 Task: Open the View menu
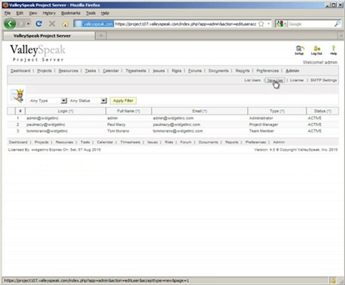coord(33,13)
